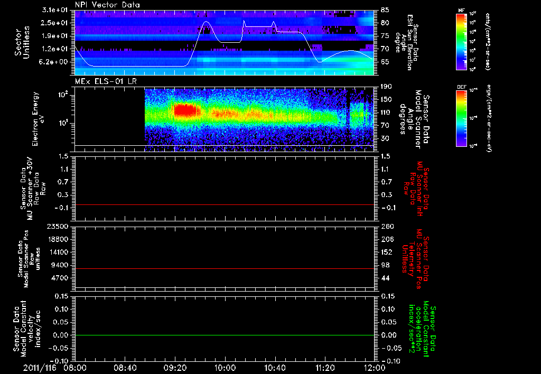
Task: Click the 08:40 time axis label
Action: [126, 368]
